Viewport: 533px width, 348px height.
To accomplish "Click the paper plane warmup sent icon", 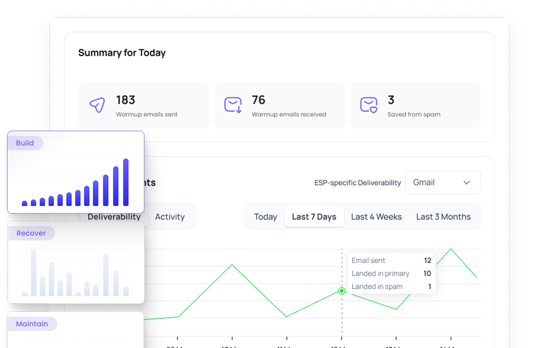I will click(97, 105).
